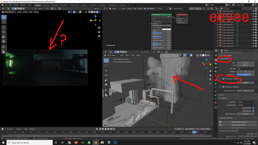Click Bake Indirect Lighting
Viewport: 258px width, 145px height.
[238, 122]
